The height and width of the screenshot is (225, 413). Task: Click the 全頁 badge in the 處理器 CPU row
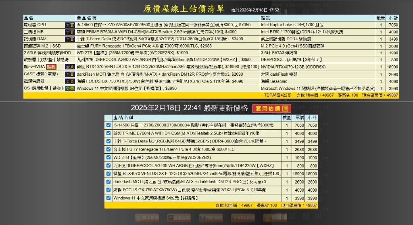click(x=70, y=25)
